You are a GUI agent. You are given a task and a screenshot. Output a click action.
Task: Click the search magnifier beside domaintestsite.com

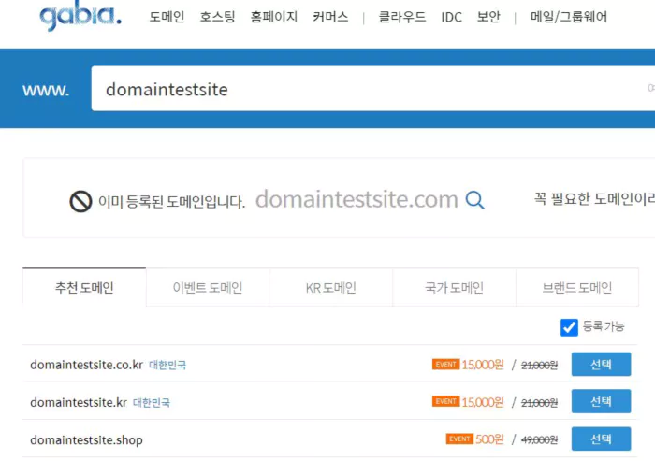[x=475, y=200]
